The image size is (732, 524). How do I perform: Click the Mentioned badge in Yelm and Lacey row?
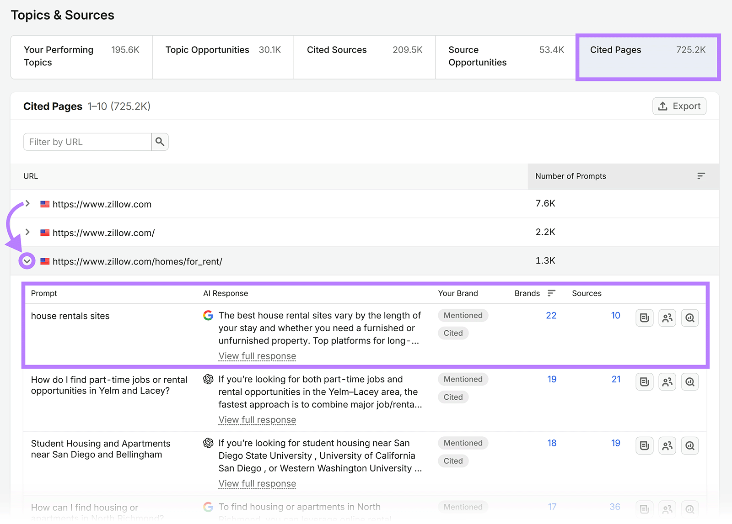tap(463, 379)
